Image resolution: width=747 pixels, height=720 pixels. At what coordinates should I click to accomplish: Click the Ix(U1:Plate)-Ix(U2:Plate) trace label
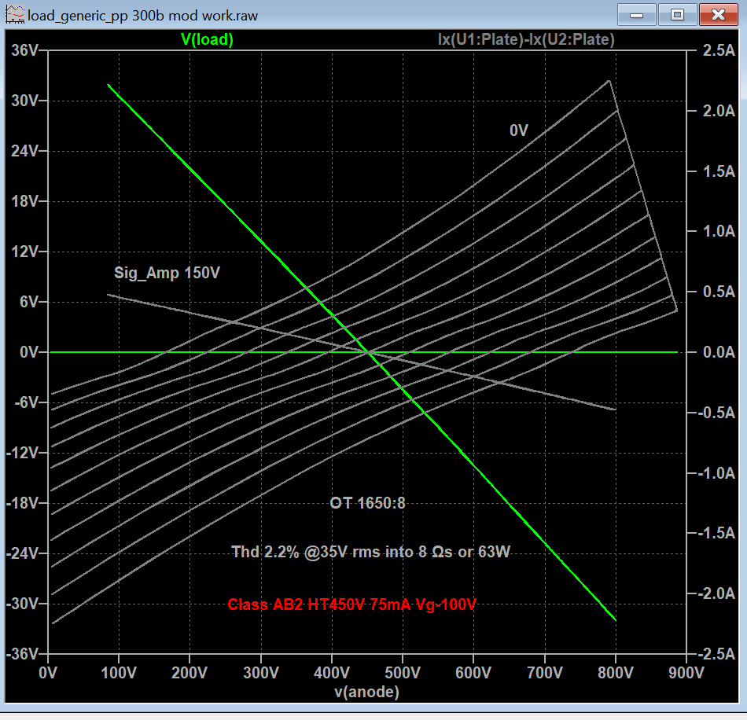[526, 39]
